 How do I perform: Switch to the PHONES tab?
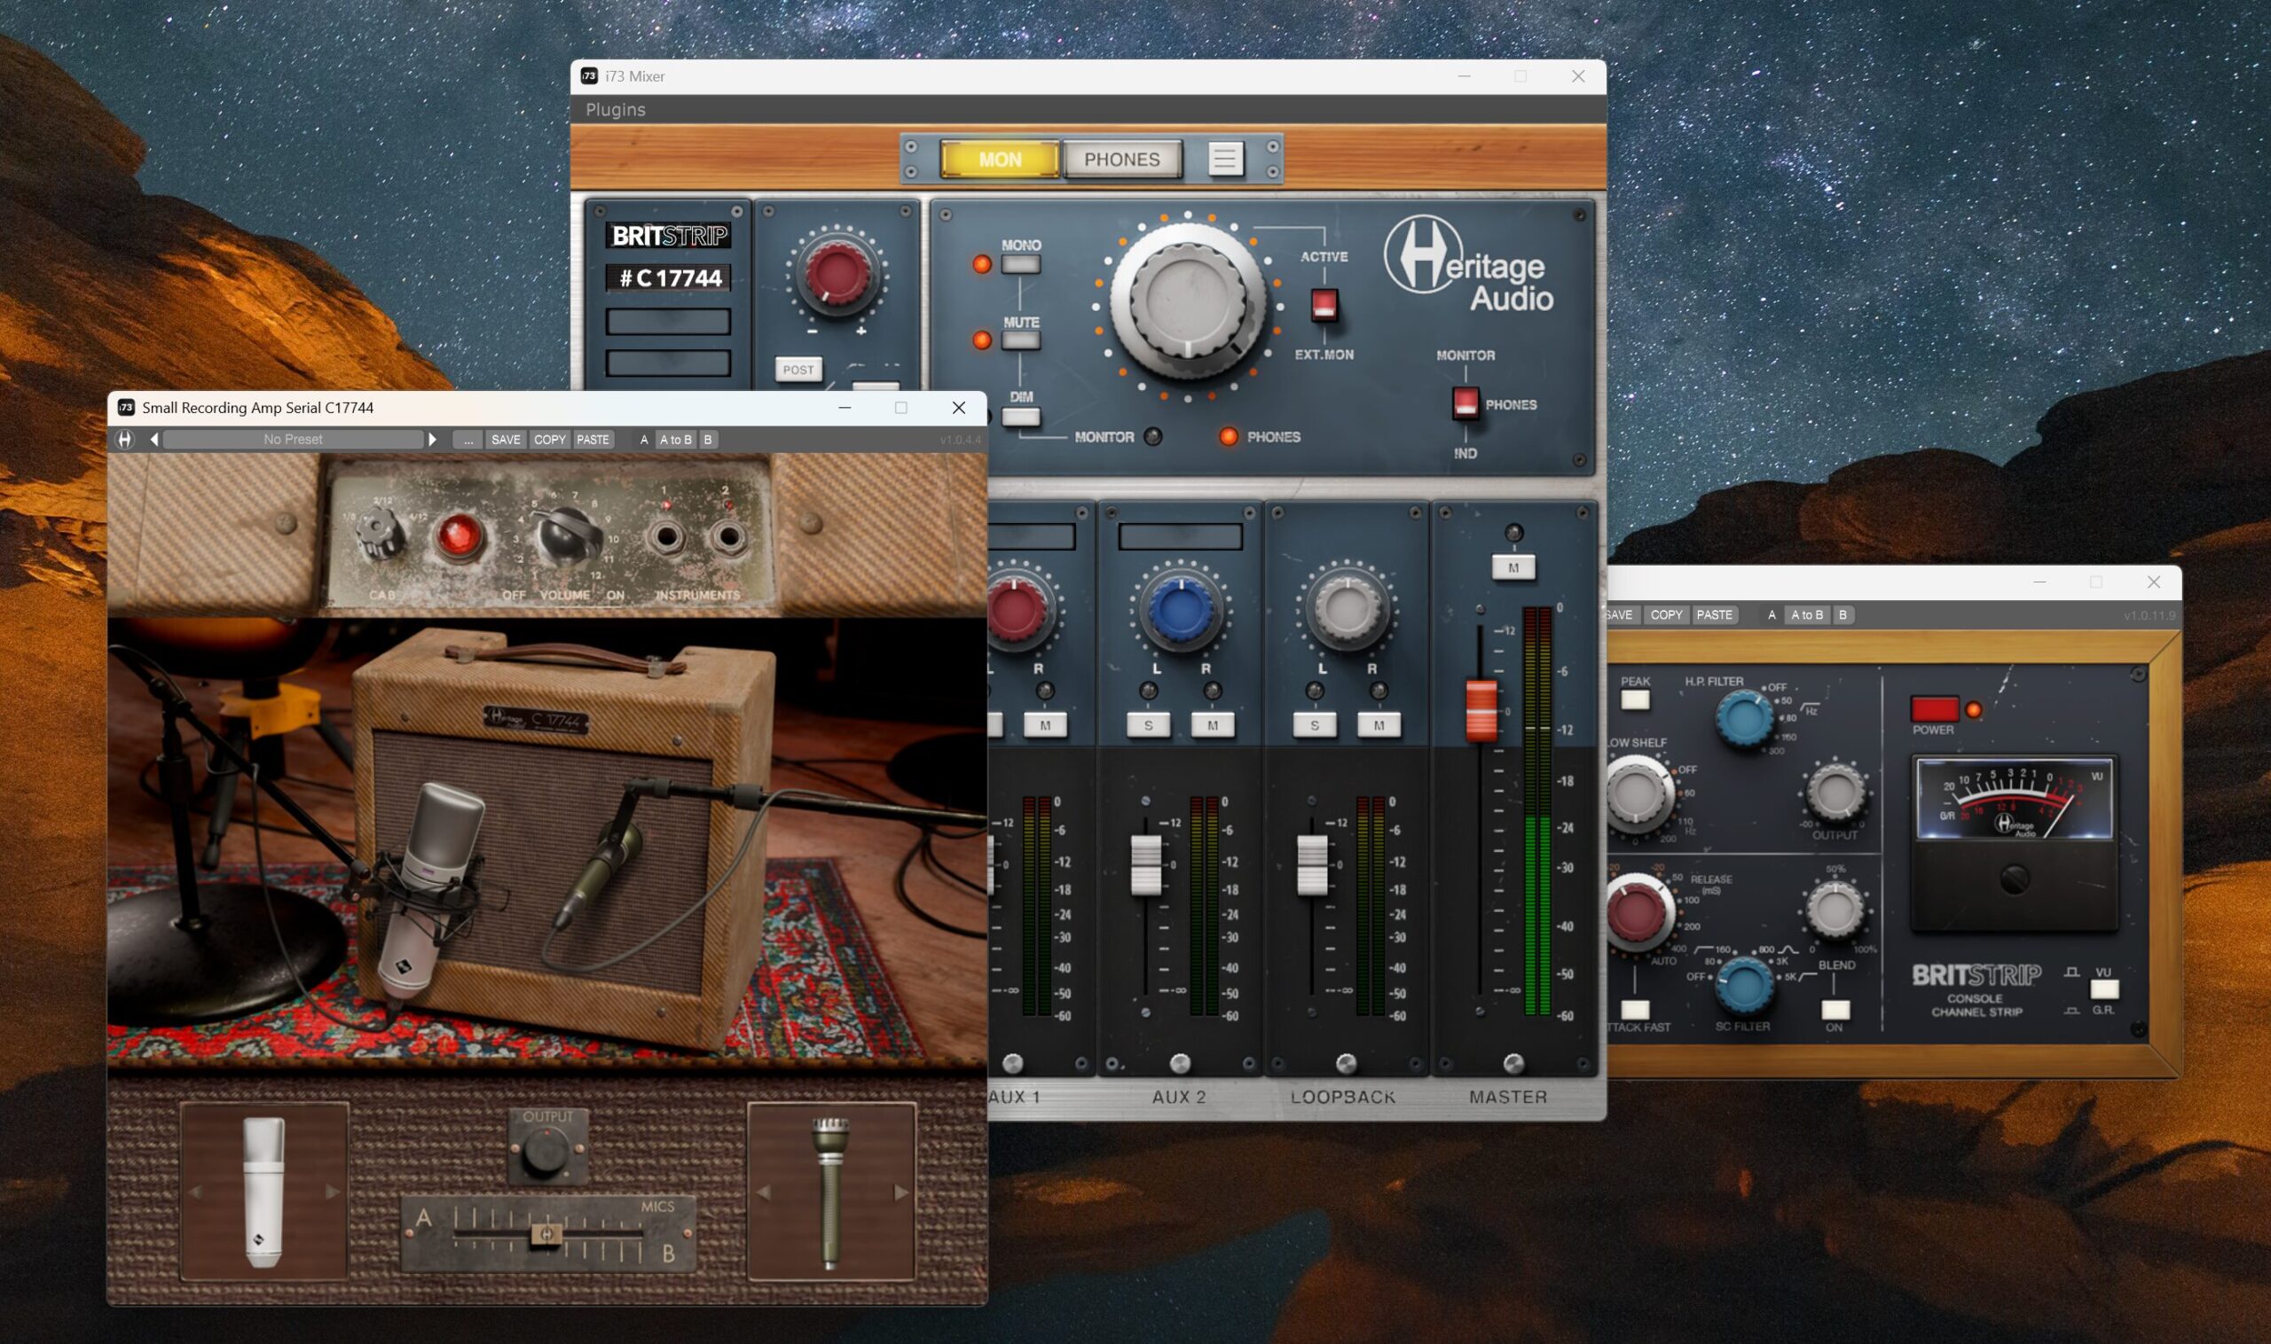pyautogui.click(x=1122, y=160)
